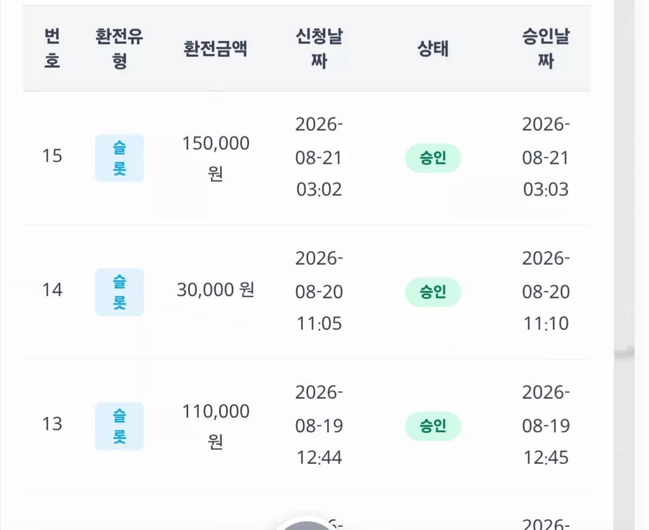This screenshot has width=649, height=530.
Task: Click the 슬롯 badge in row 13
Action: (x=119, y=426)
